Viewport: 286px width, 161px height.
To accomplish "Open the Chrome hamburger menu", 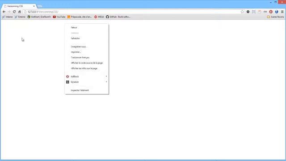I will coord(282,12).
